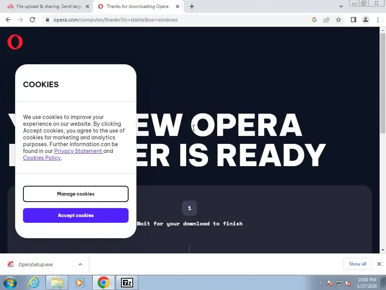386x290 pixels.
Task: Open Windows Explorer from the taskbar
Action: [x=57, y=282]
